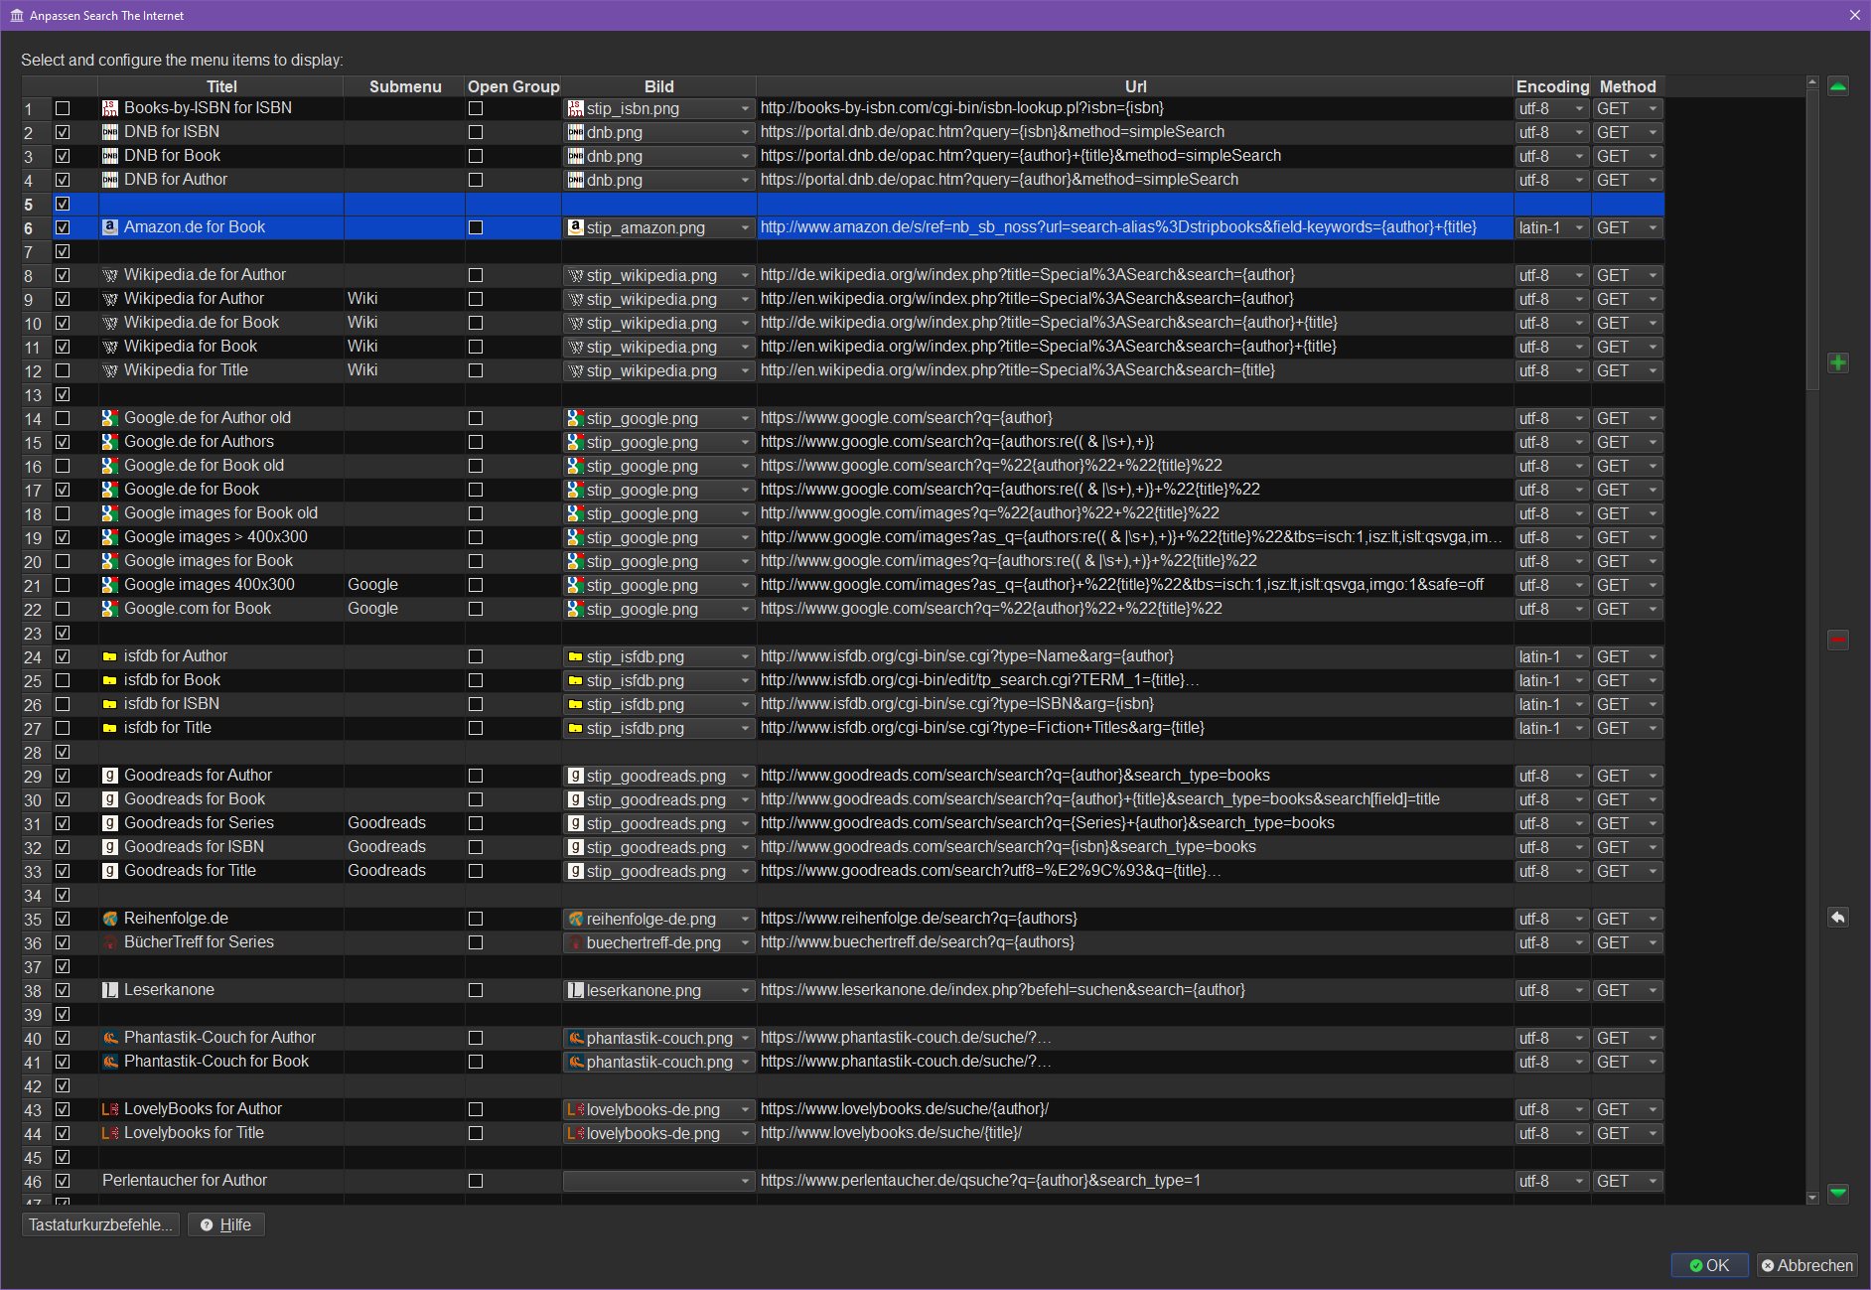
Task: Select the URL cell of isfdb for ISBN
Action: point(1135,704)
